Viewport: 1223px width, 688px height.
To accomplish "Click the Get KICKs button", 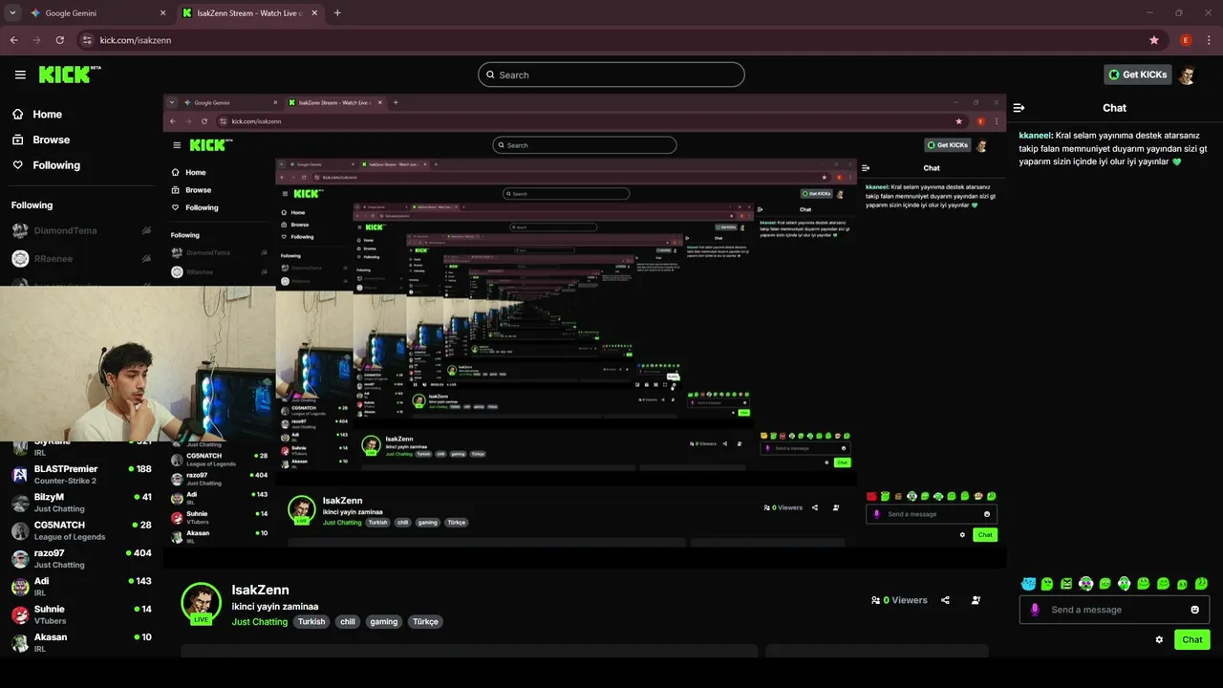I will pyautogui.click(x=1138, y=75).
